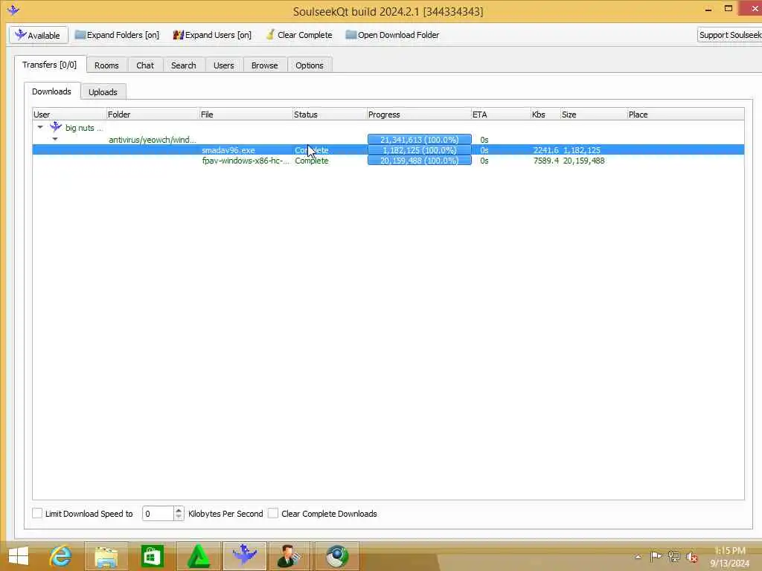Increase download speed limit with up arrow
The image size is (762, 571).
(x=179, y=510)
